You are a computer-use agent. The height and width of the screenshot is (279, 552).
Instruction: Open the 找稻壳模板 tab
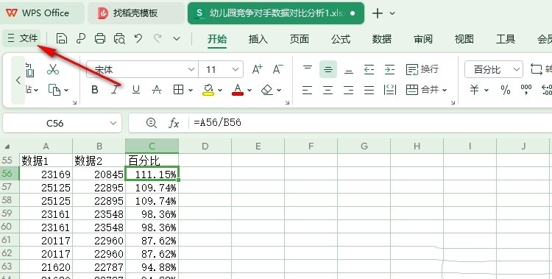coord(135,13)
